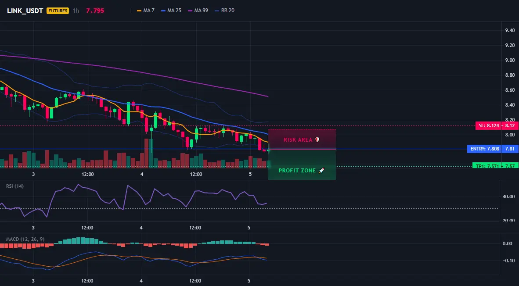This screenshot has height=286, width=519.
Task: Click the RISK AREA text label
Action: pyautogui.click(x=298, y=140)
